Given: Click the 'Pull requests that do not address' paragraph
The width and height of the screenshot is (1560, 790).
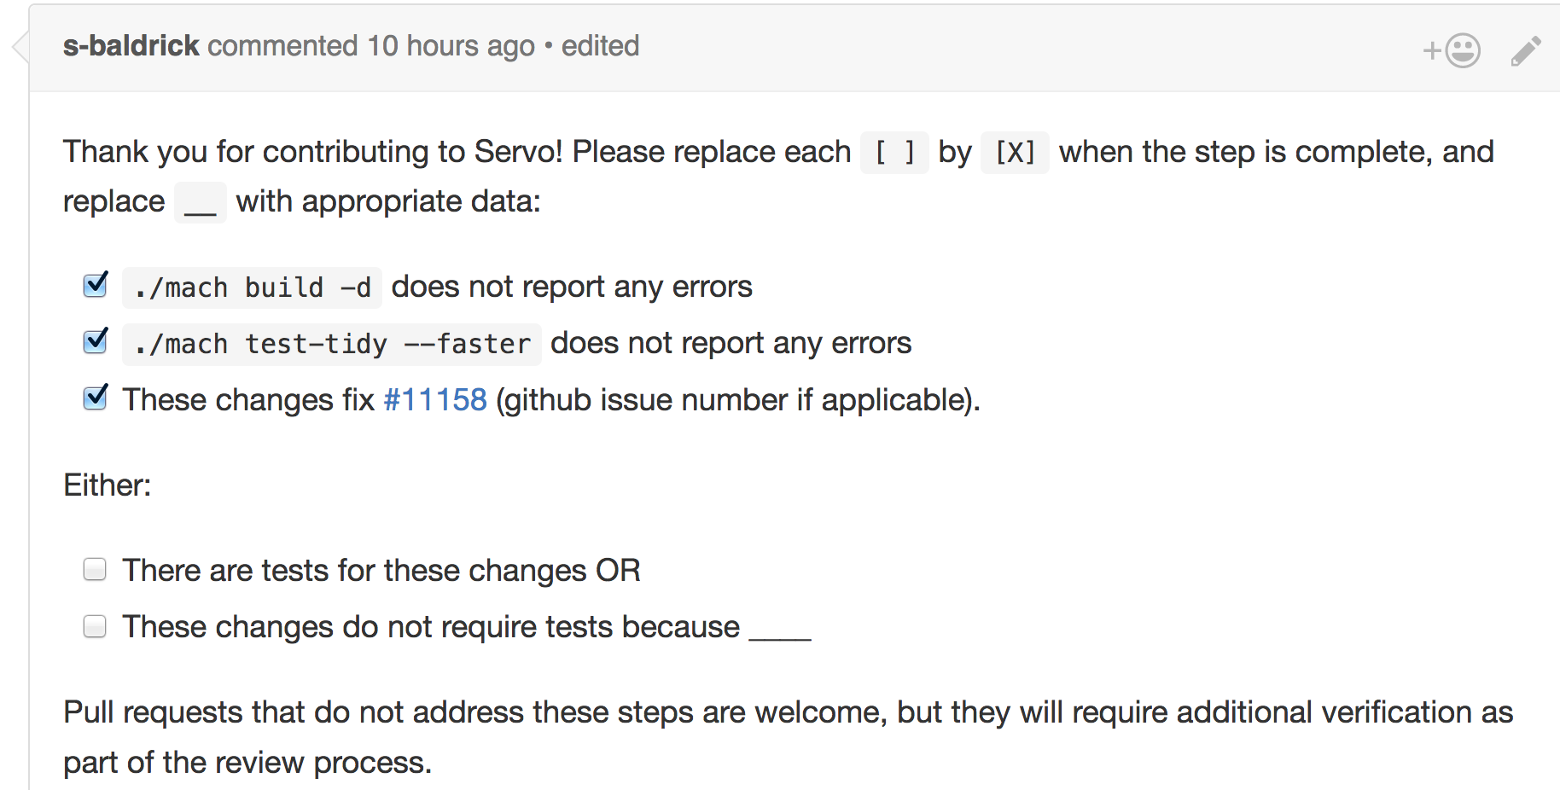Looking at the screenshot, I should pos(788,737).
